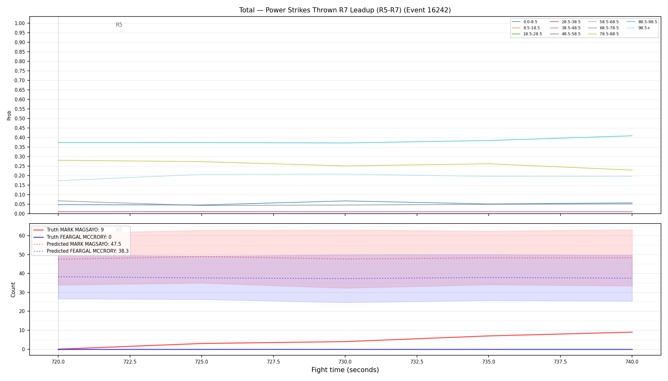Image resolution: width=668 pixels, height=381 pixels.
Task: Click the '722.5' x-axis tick label
Action: [130, 362]
